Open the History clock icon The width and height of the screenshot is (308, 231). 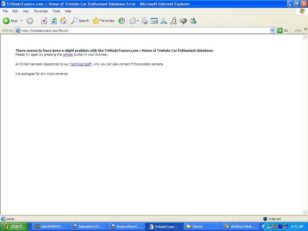click(x=122, y=21)
